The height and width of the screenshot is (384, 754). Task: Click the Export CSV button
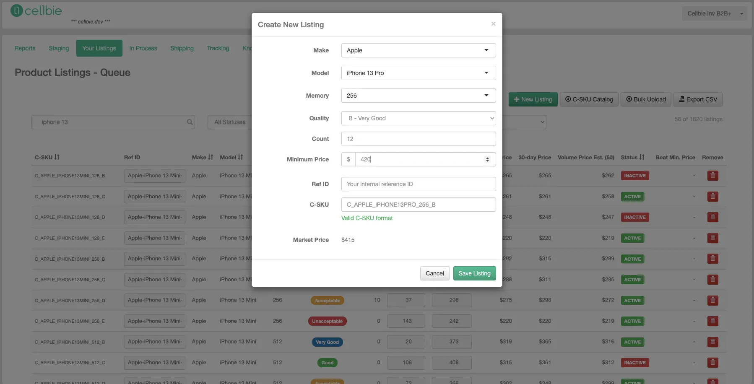(x=698, y=99)
